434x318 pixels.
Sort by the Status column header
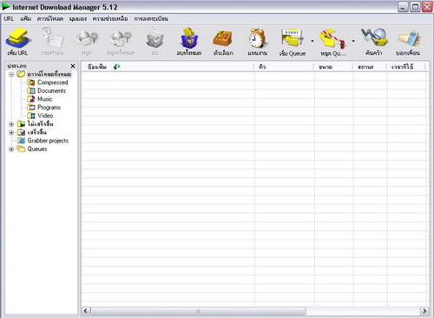[370, 67]
